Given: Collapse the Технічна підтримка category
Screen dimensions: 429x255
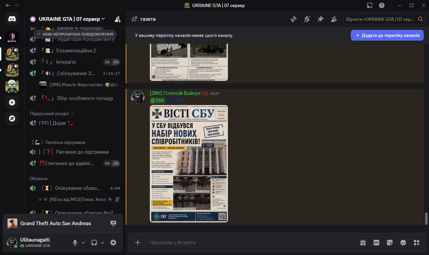Looking at the screenshot, I should click(58, 142).
